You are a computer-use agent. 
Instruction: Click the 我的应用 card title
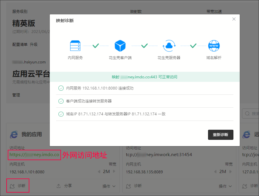tap(32, 134)
